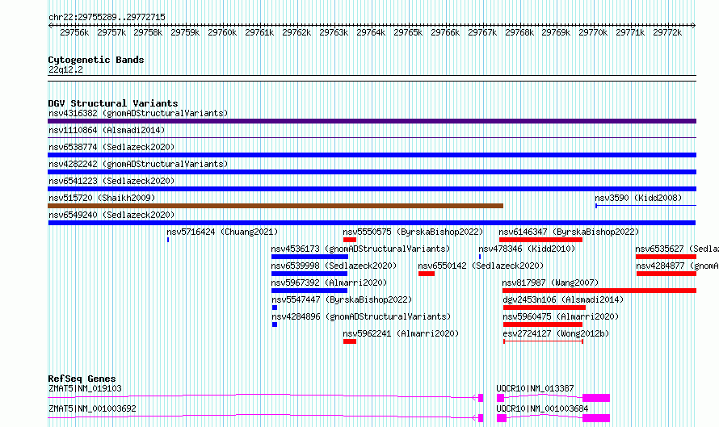Screen dimensions: 719x427
Task: Click the nsv4282242 gnomAD variant label
Action: coord(138,164)
